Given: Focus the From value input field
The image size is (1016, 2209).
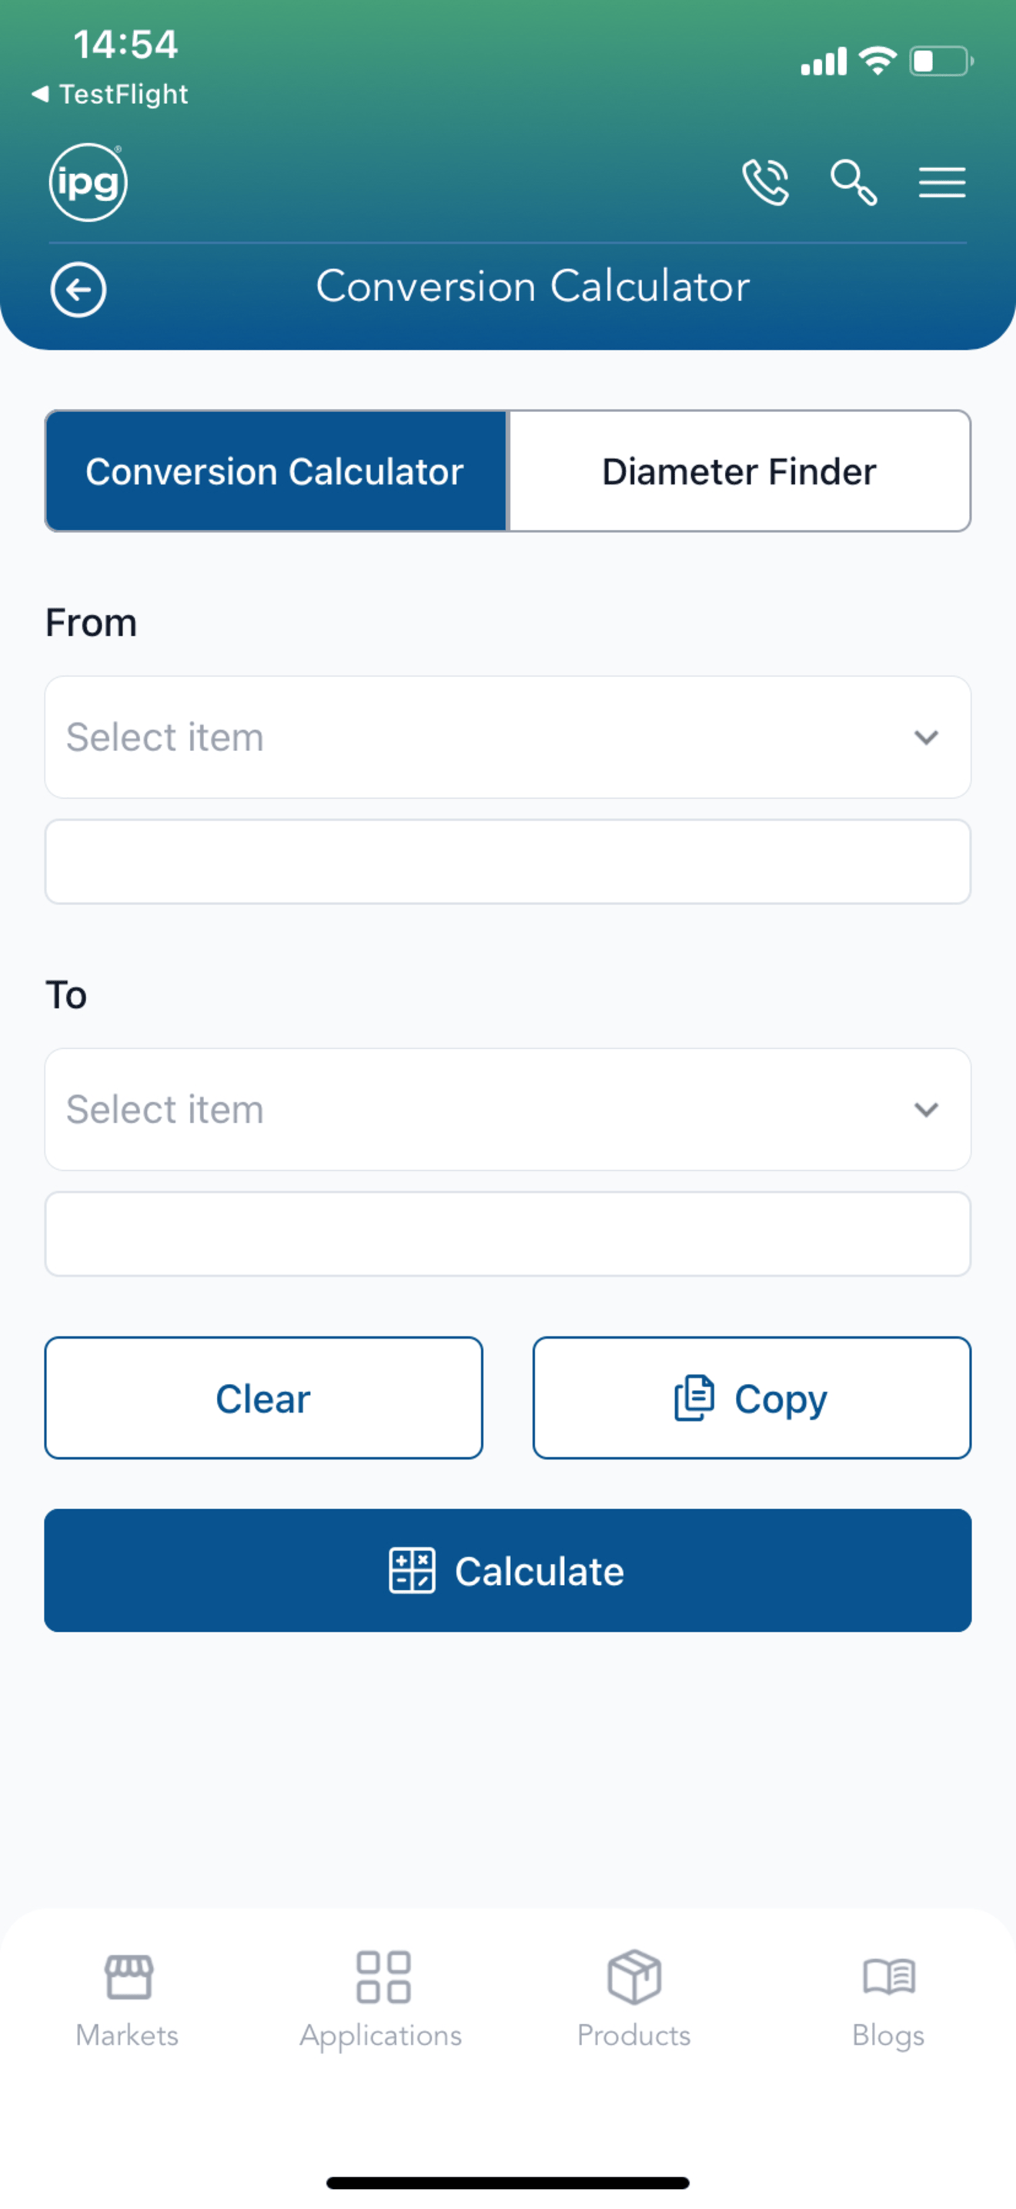Looking at the screenshot, I should point(508,862).
